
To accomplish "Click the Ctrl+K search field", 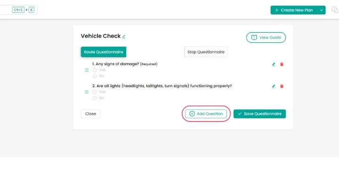I will pos(19,9).
